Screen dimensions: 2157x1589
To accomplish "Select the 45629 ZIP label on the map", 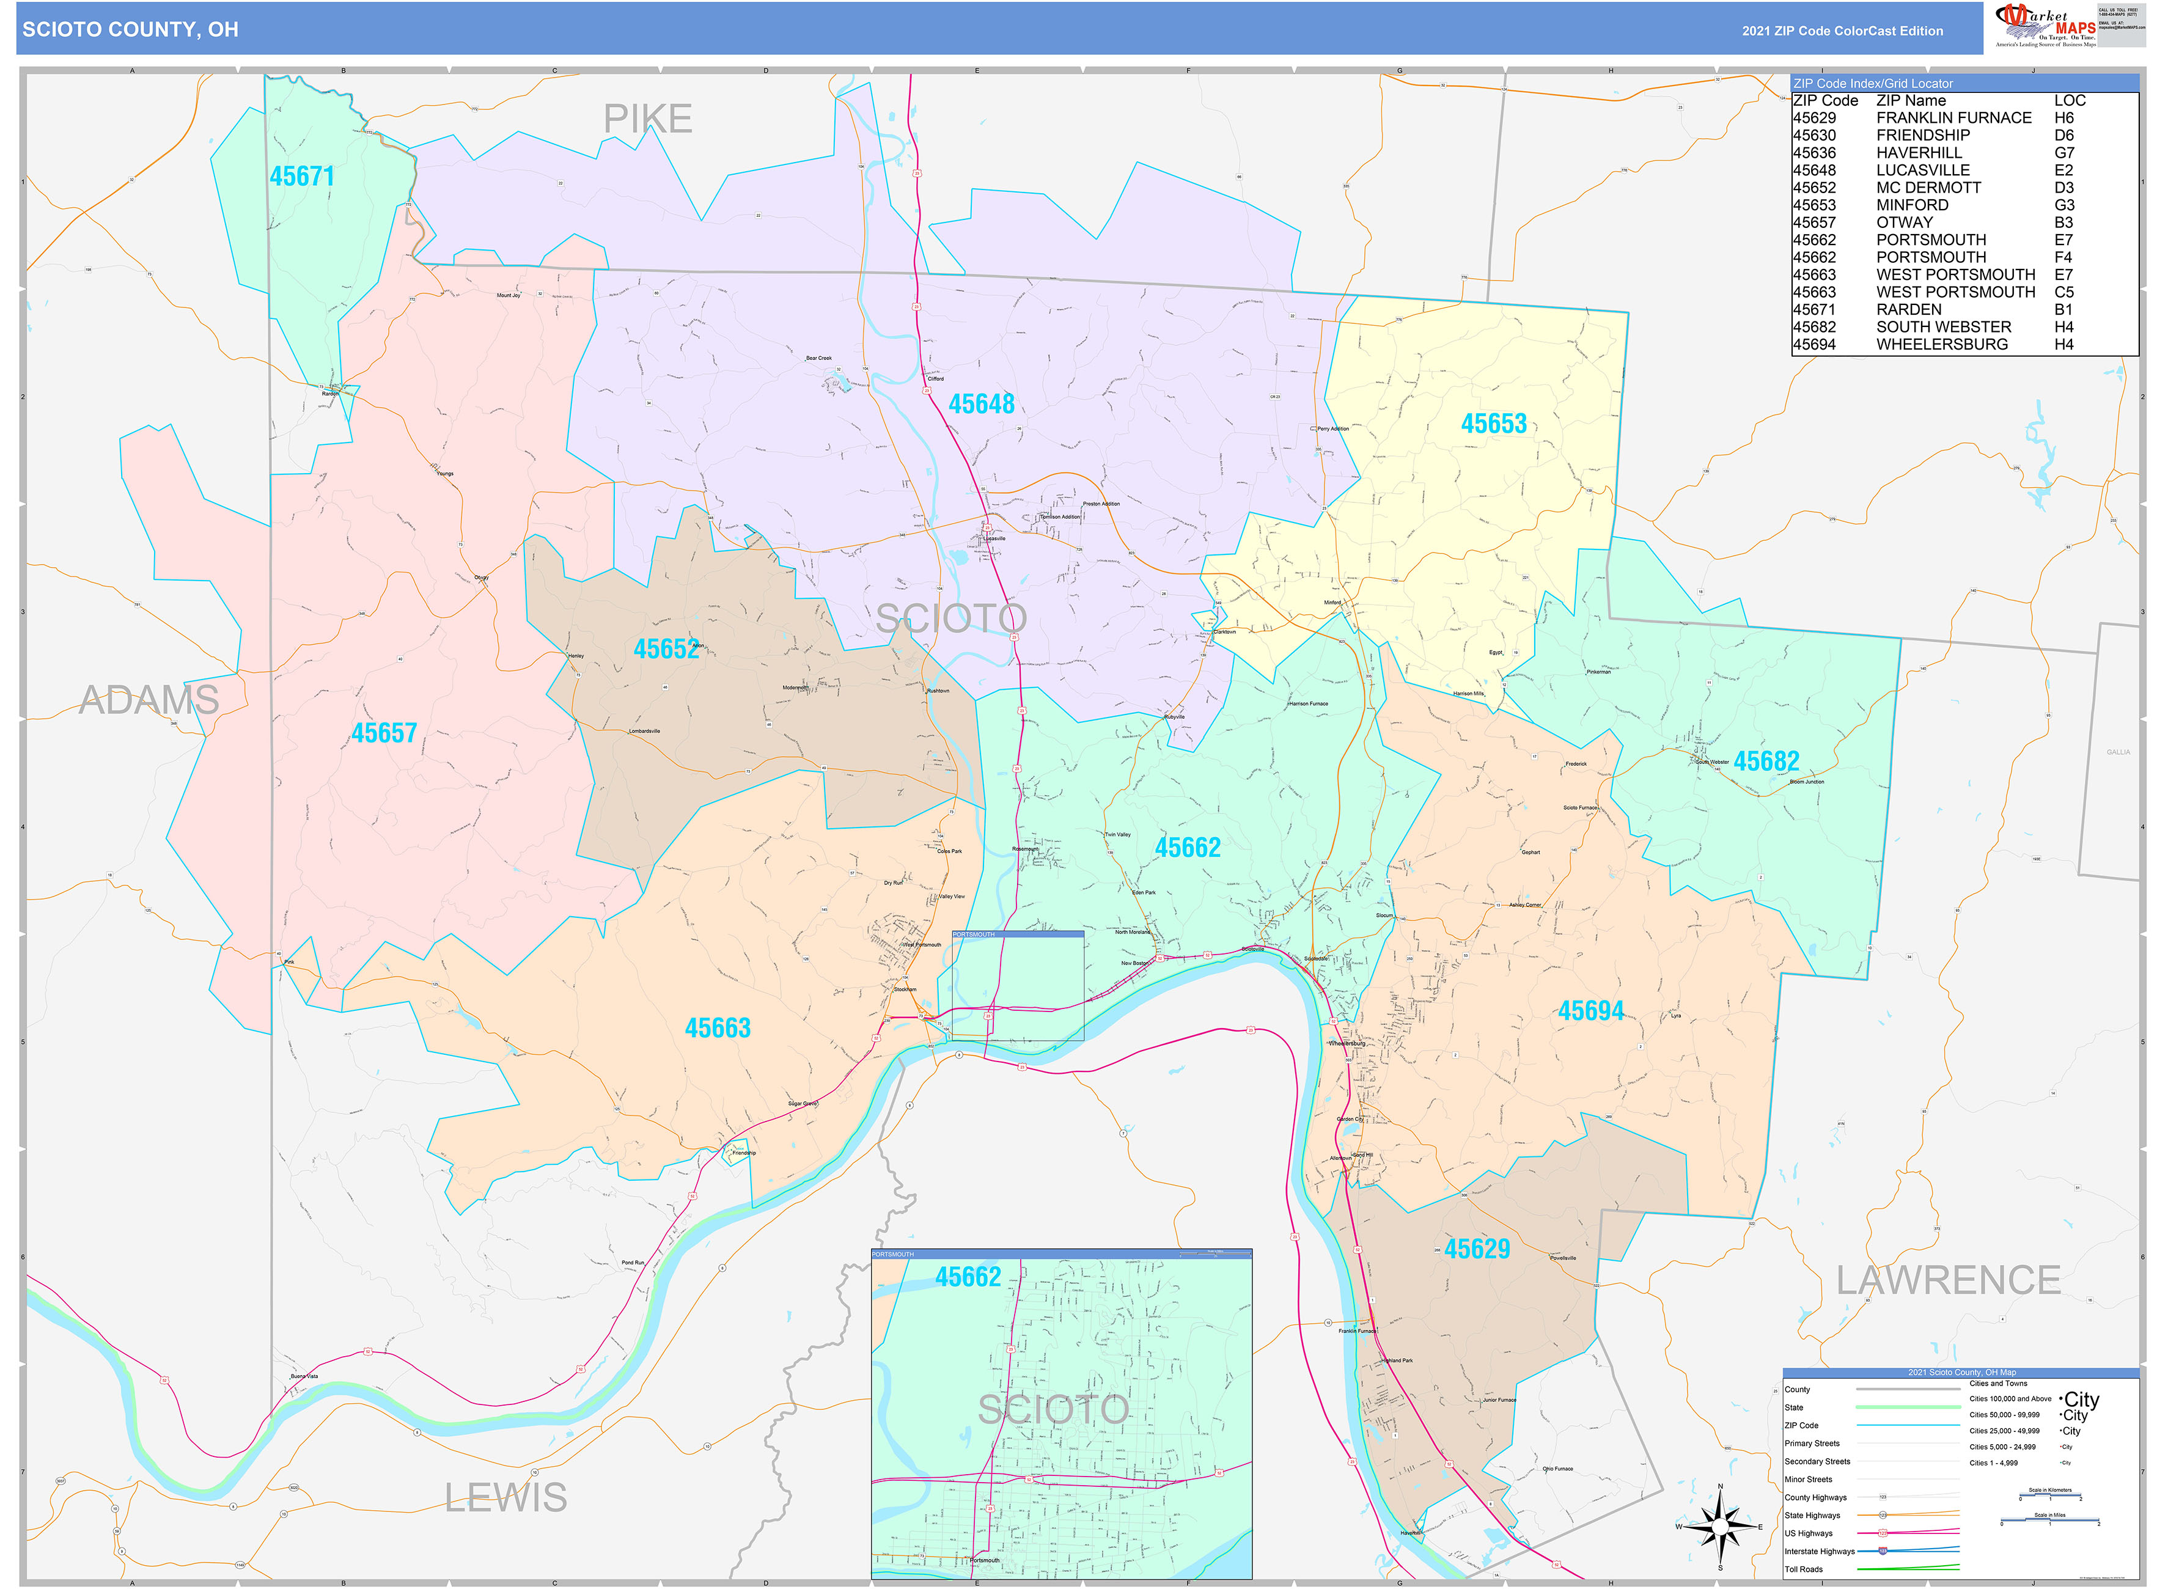I will coord(1477,1249).
